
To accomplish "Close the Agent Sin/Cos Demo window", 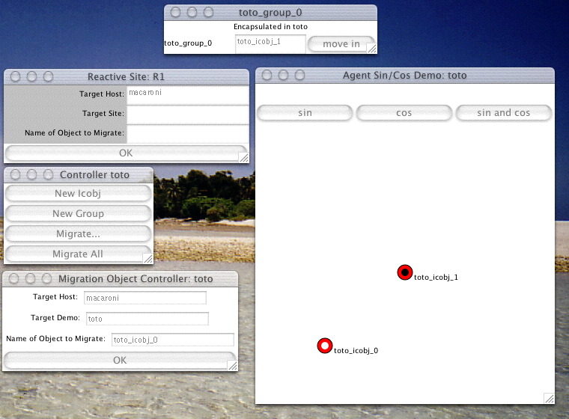I will point(267,75).
